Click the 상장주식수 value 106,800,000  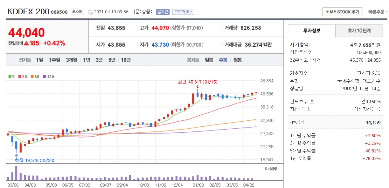pos(369,52)
